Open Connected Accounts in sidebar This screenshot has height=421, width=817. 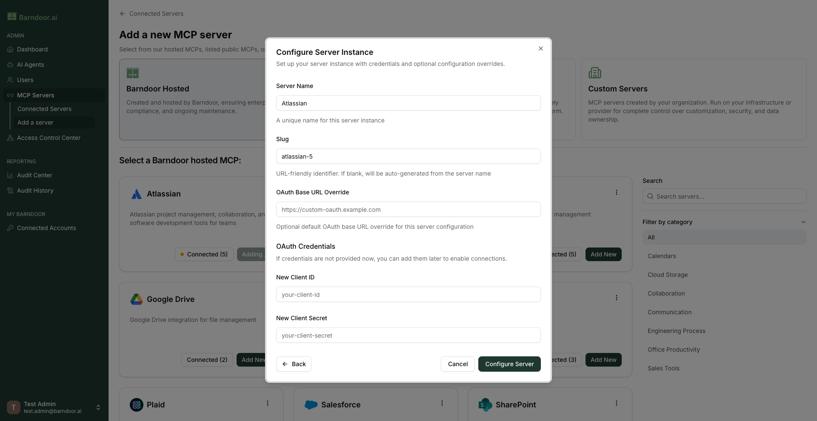tap(54, 228)
